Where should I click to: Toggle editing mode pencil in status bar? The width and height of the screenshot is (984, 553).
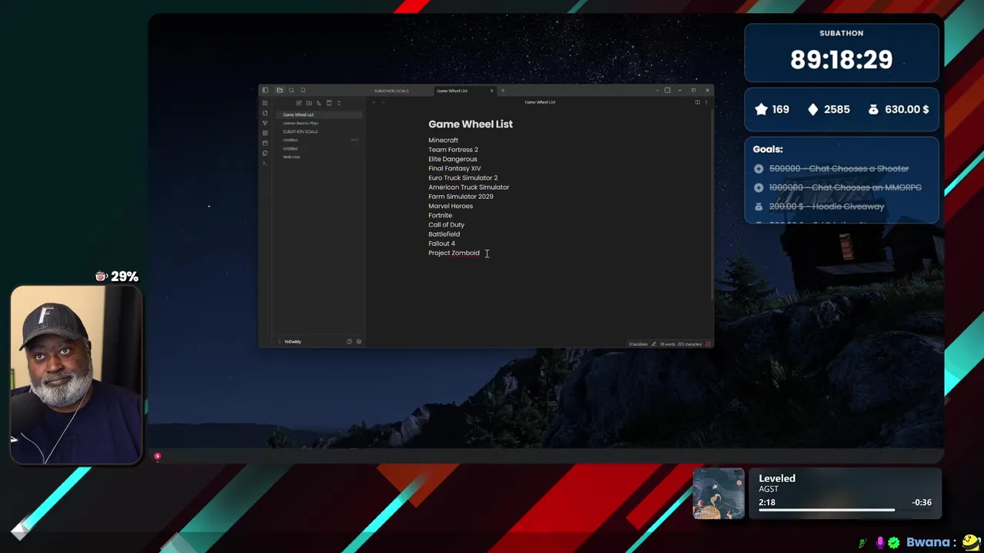tap(653, 344)
